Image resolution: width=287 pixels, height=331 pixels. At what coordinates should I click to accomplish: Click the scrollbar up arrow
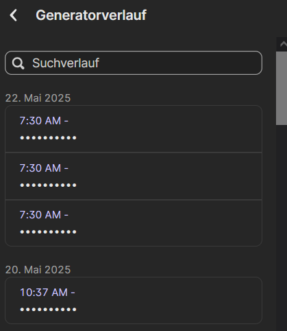tap(283, 44)
